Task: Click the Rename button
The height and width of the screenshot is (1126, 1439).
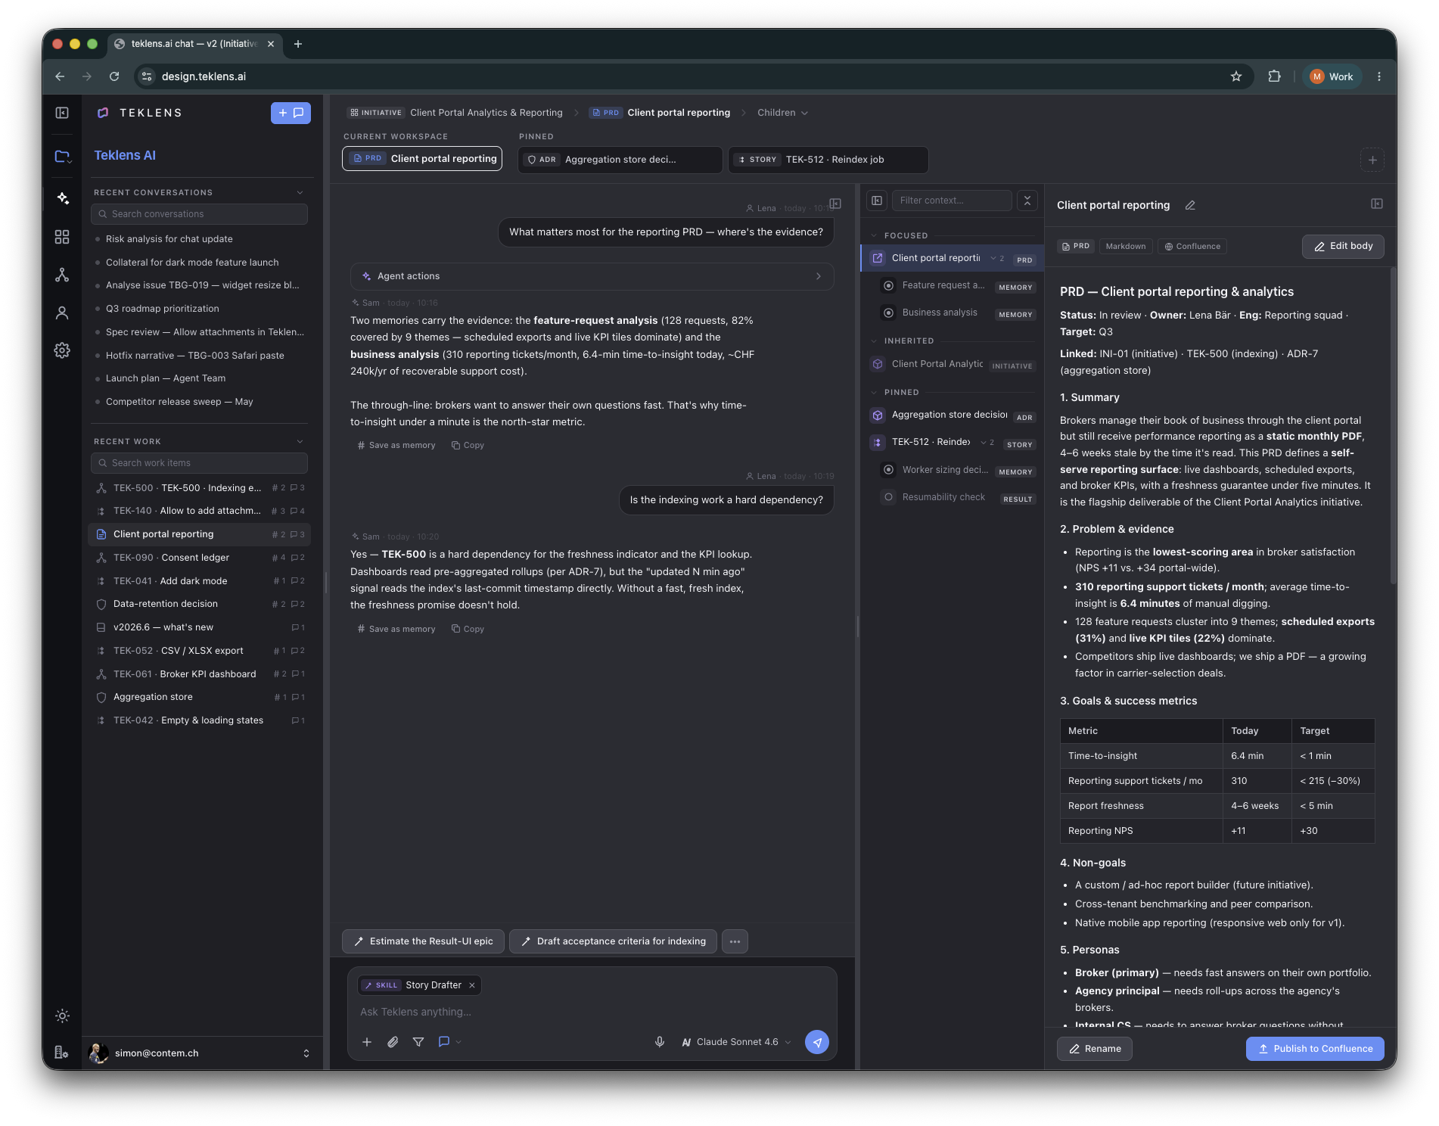Action: pos(1095,1049)
